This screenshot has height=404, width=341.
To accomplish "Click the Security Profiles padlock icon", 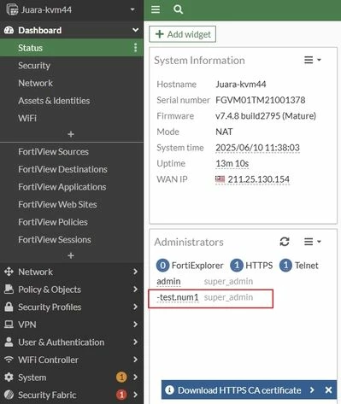I will tap(9, 307).
